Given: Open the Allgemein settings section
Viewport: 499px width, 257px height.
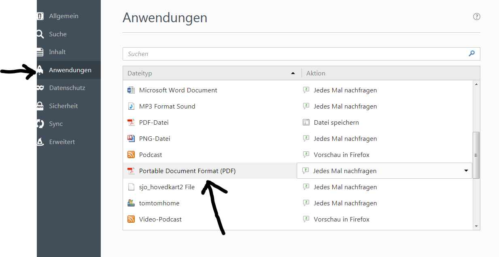Looking at the screenshot, I should coord(64,16).
